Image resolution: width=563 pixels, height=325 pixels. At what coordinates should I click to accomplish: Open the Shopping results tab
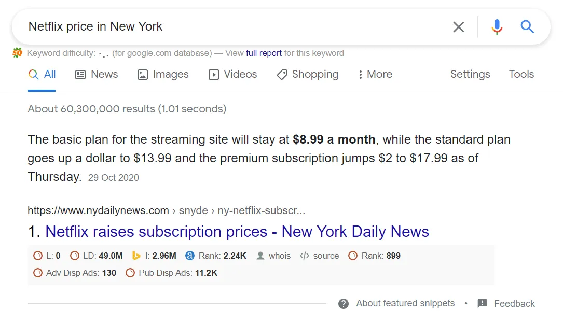308,74
